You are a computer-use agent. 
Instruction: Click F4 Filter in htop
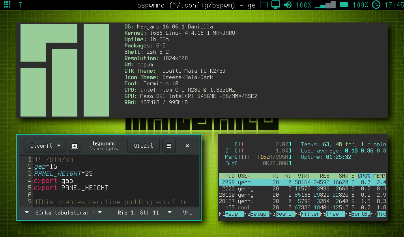pos(310,214)
